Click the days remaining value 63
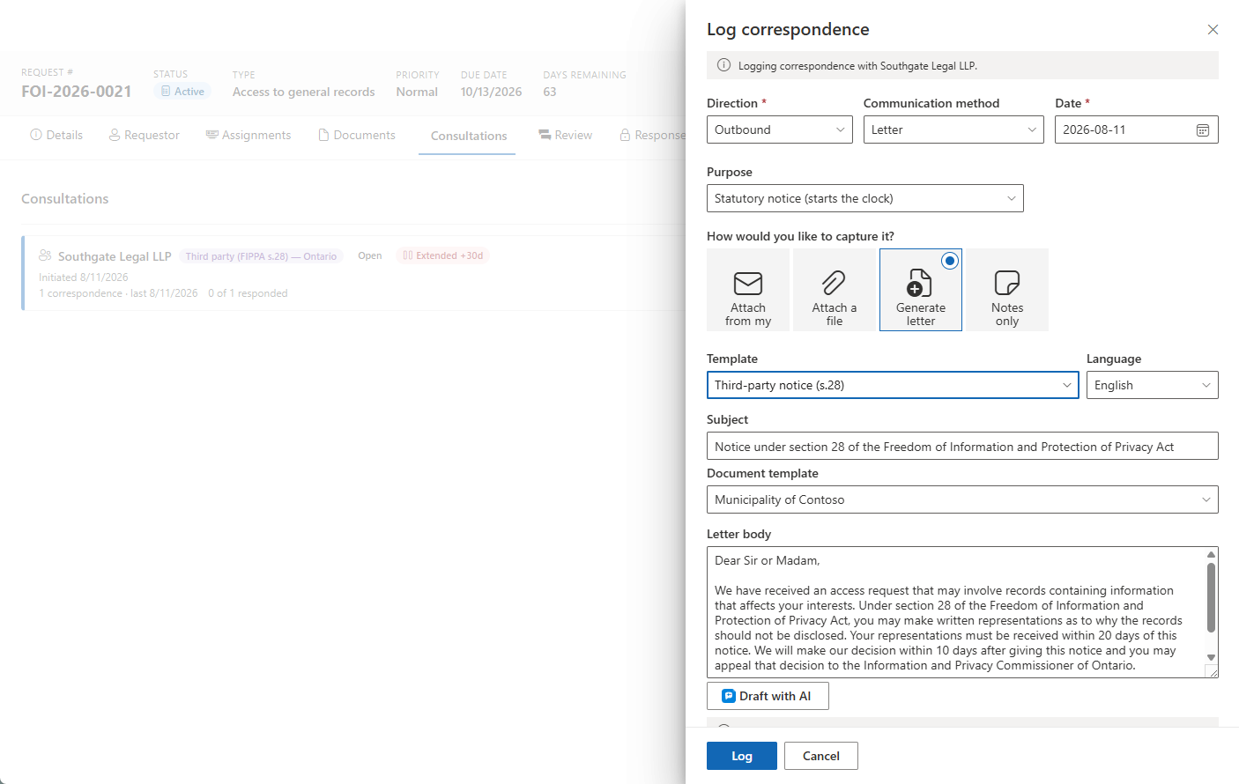1239x784 pixels. click(550, 92)
